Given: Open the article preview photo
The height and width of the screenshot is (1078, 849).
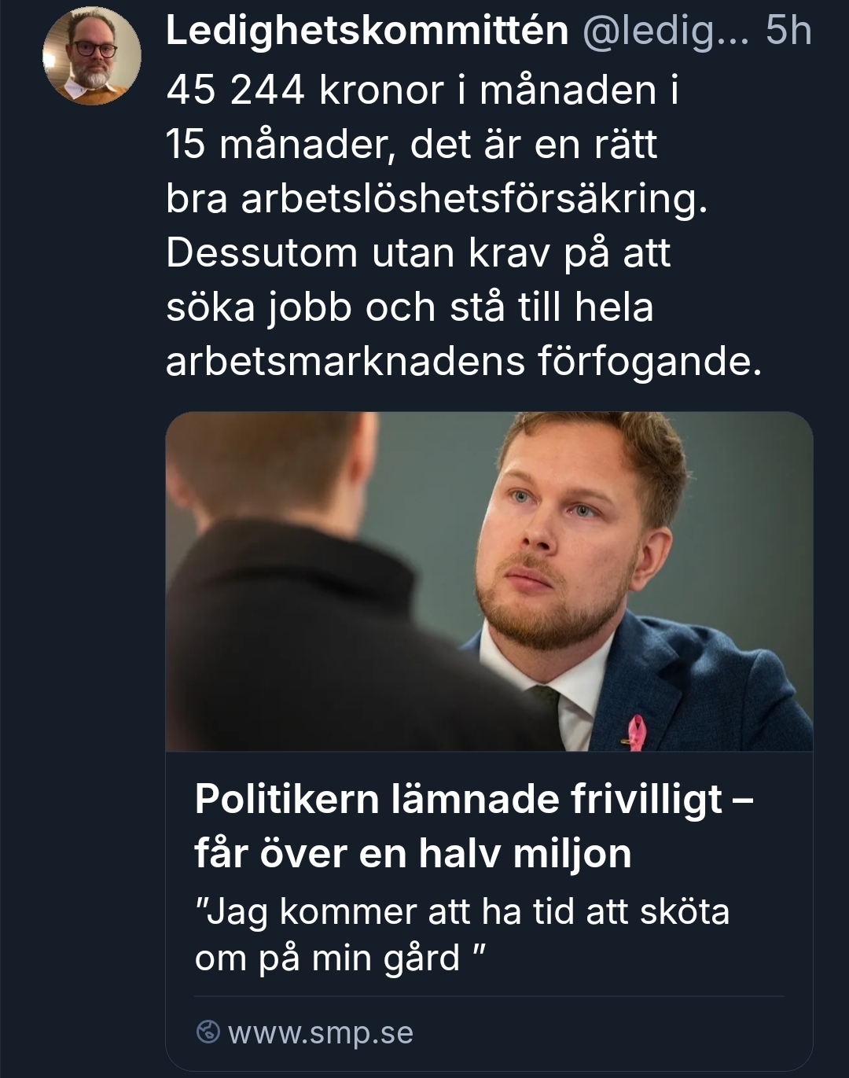Looking at the screenshot, I should click(x=489, y=582).
